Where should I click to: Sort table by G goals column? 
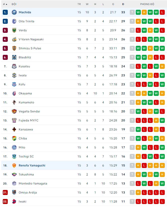tap(113, 4)
